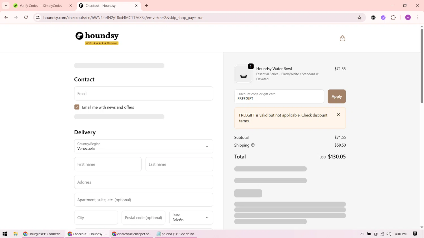This screenshot has height=238, width=424.
Task: Open the tab search dropdown arrow
Action: 6,6
